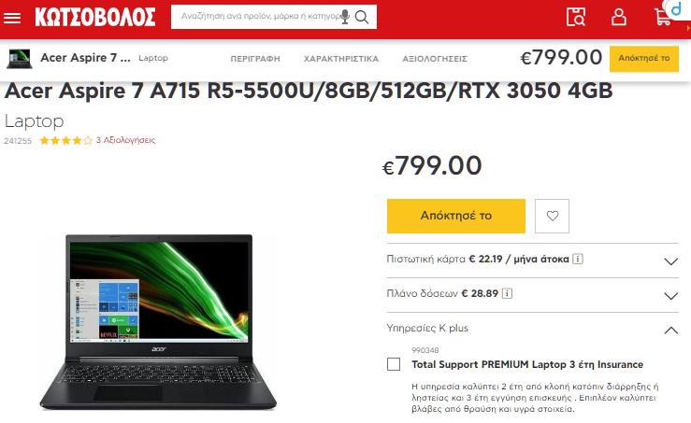Collapse Υπηρεσίες K plus section
691x423 pixels.
click(x=670, y=331)
